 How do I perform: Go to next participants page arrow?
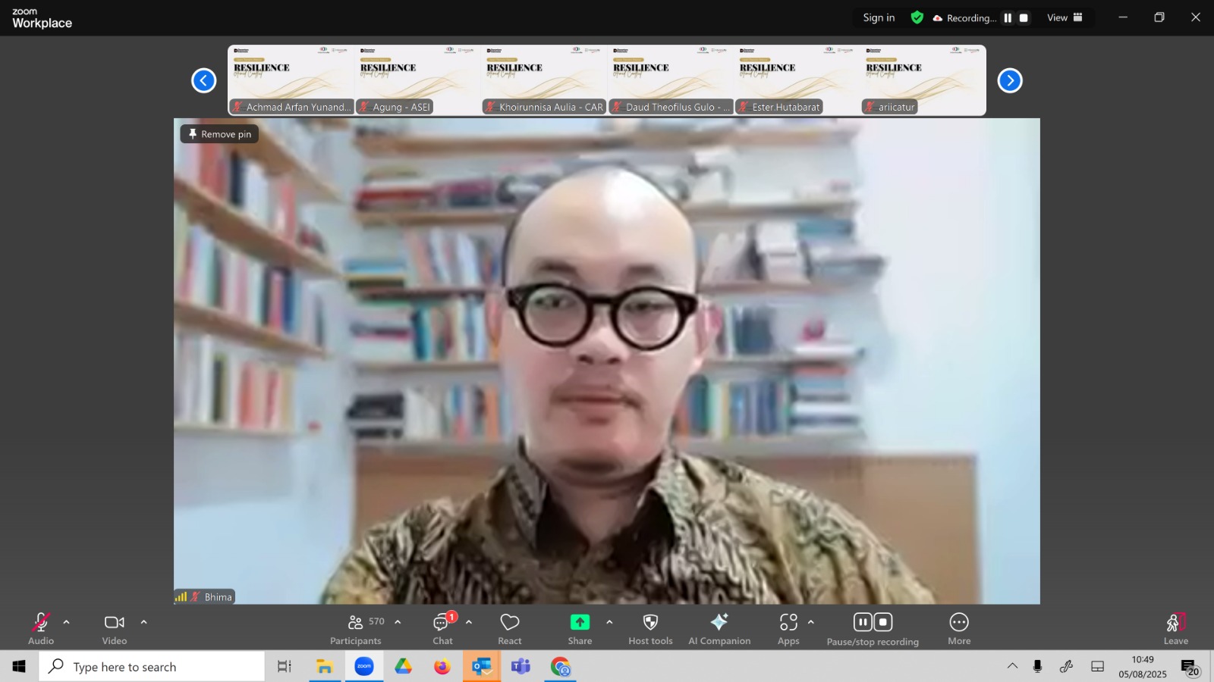point(1010,80)
